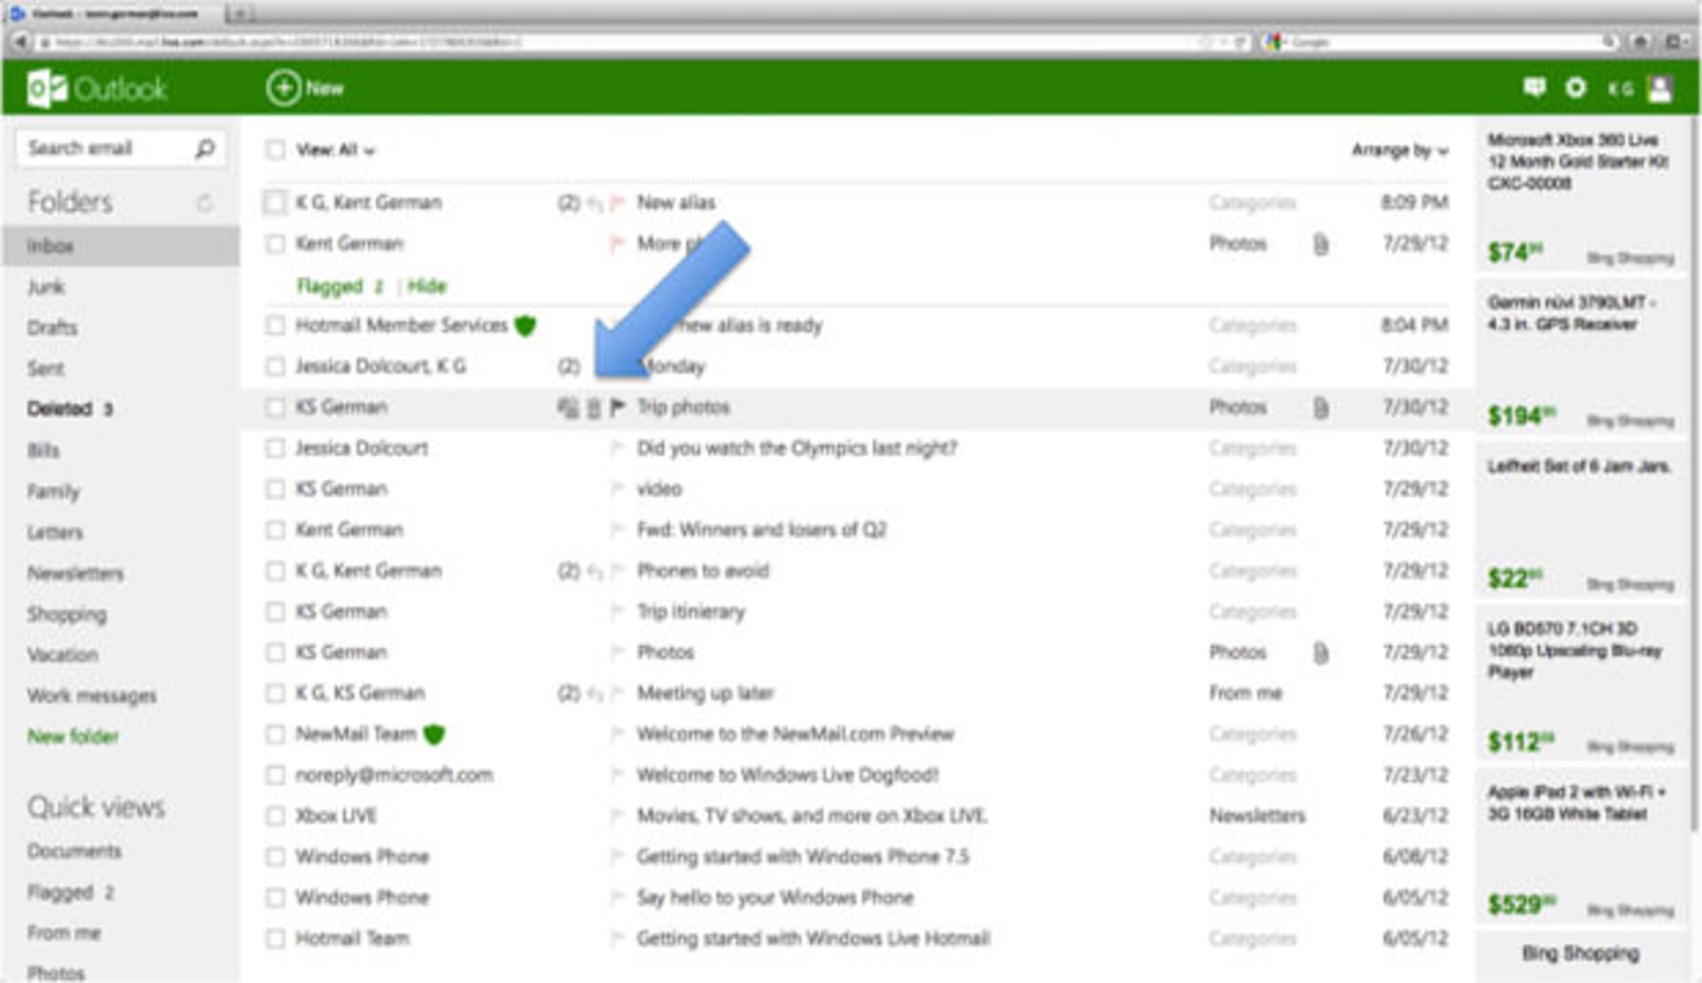Toggle flag on Trip photos email
Image resolution: width=1702 pixels, height=983 pixels.
[x=618, y=407]
